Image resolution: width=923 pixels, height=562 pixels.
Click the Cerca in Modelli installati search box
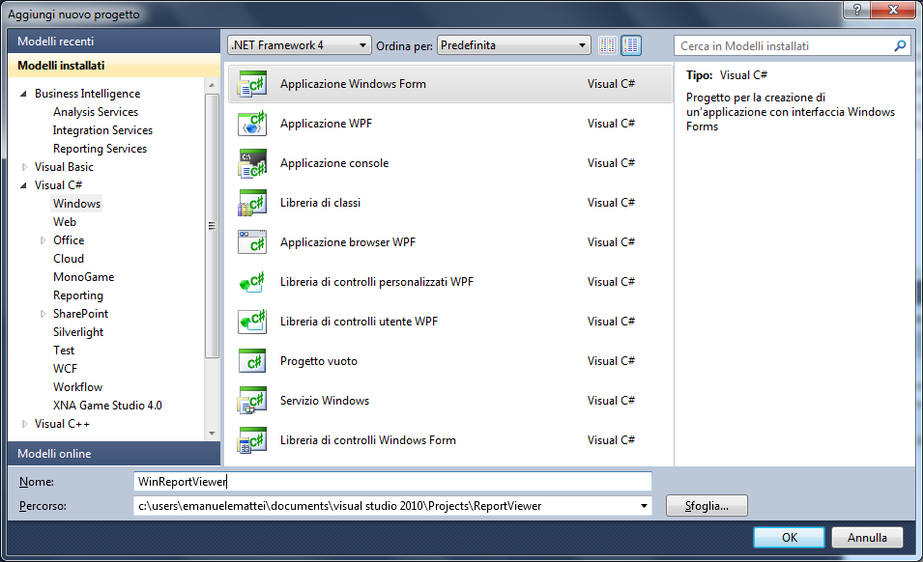pos(786,45)
